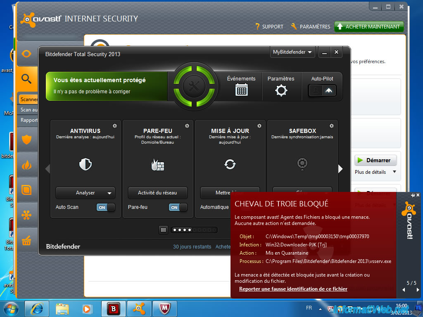Open ANTIVIRUS module settings gear
Viewport: 423px width, 317px height.
[x=115, y=126]
